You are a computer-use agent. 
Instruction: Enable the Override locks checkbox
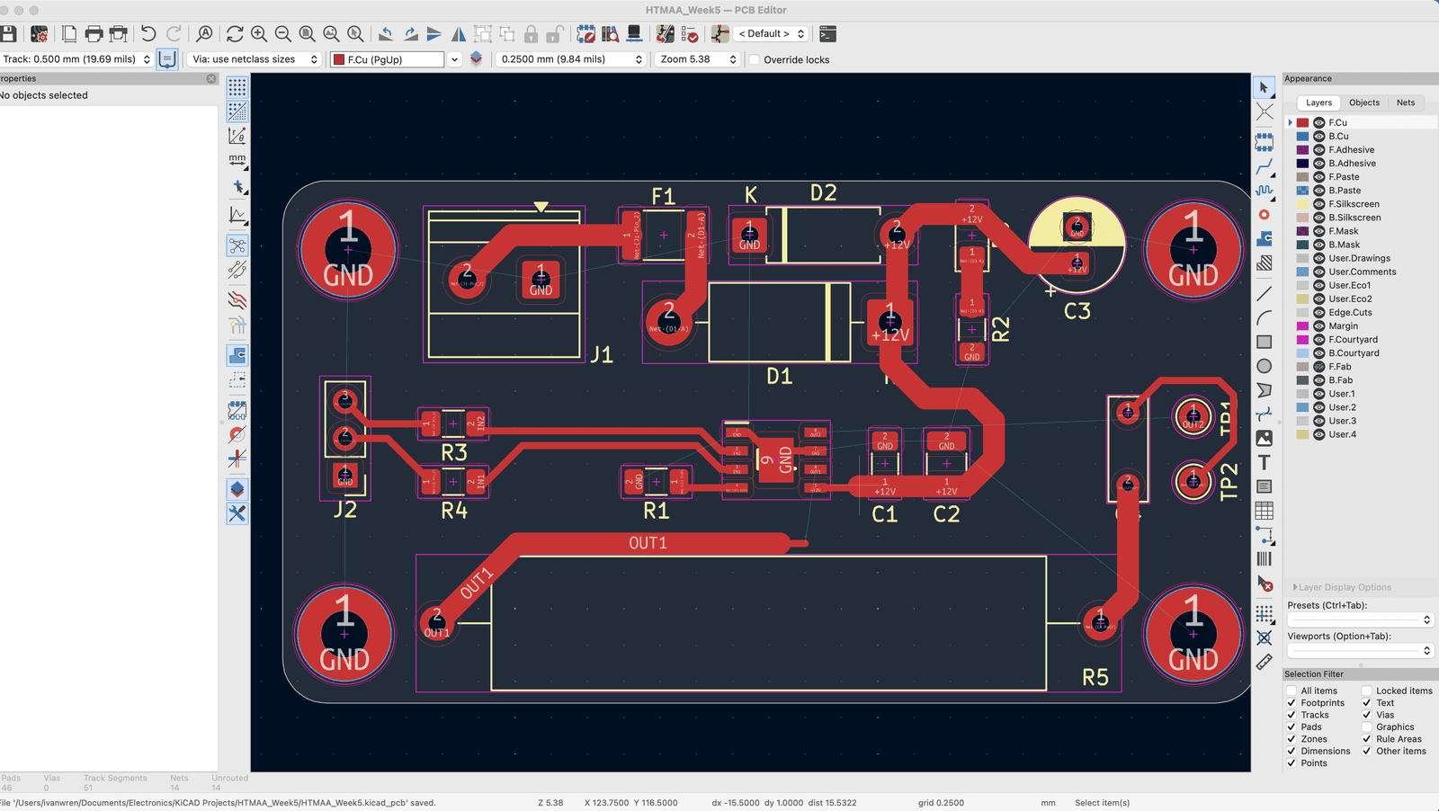coord(755,60)
